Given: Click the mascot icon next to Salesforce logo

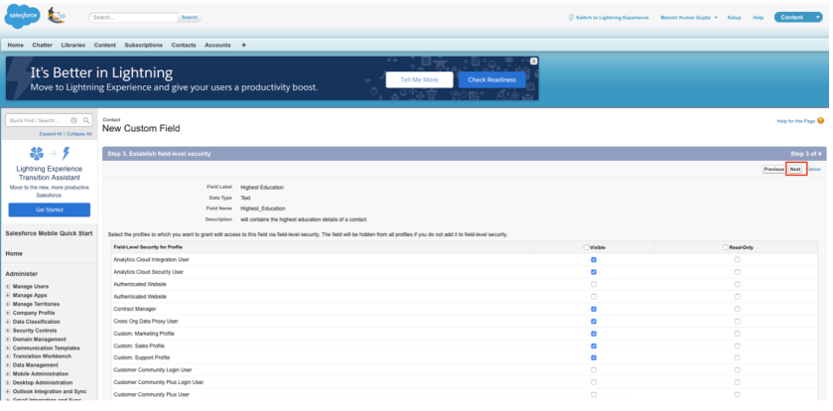Looking at the screenshot, I should (x=58, y=16).
